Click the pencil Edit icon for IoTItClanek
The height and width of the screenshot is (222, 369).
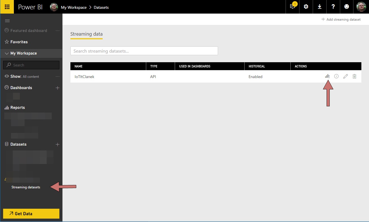tap(345, 76)
